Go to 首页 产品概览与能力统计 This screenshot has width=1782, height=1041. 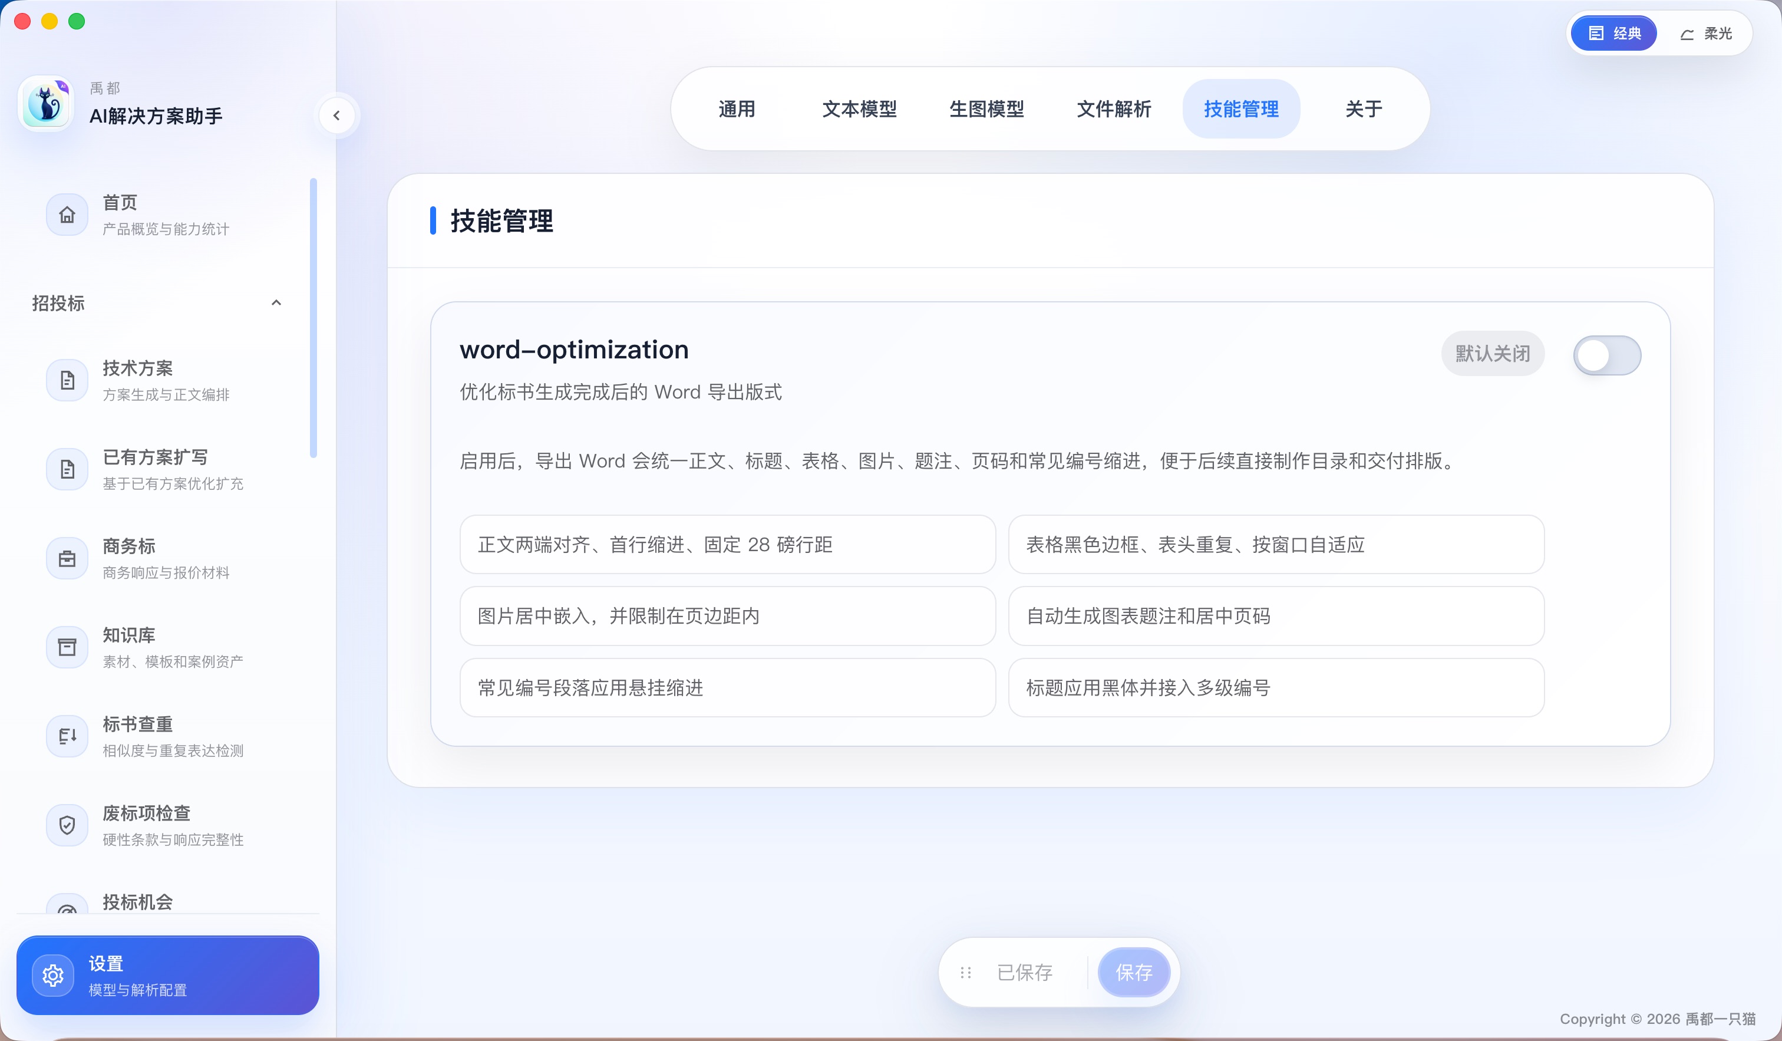pos(167,215)
